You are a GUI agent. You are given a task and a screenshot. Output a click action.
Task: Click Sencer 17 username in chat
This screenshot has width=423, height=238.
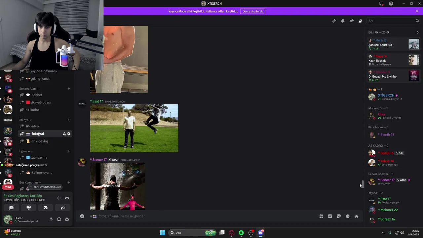[99, 160]
